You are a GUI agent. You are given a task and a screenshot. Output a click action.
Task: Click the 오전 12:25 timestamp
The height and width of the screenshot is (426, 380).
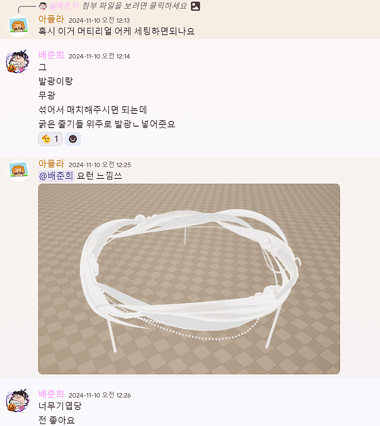tap(100, 165)
